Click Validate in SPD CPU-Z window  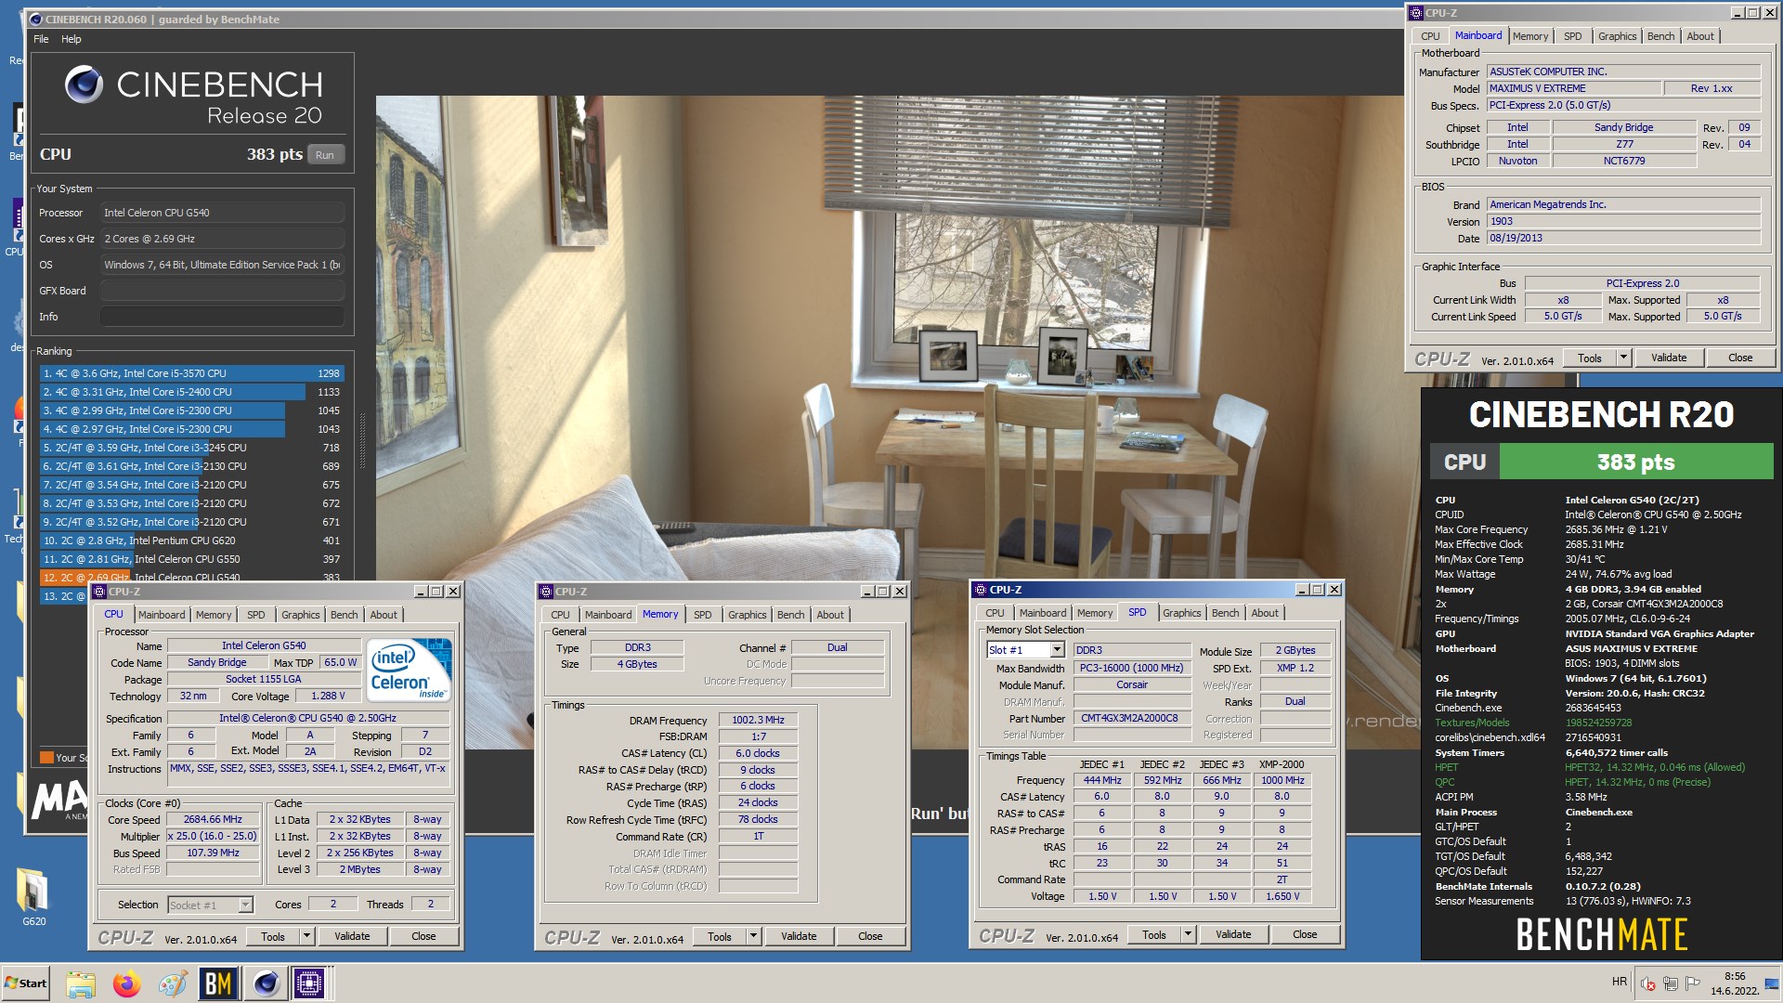(1232, 934)
